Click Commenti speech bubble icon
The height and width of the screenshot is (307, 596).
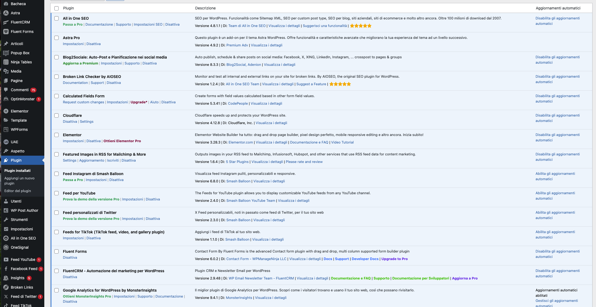point(6,90)
